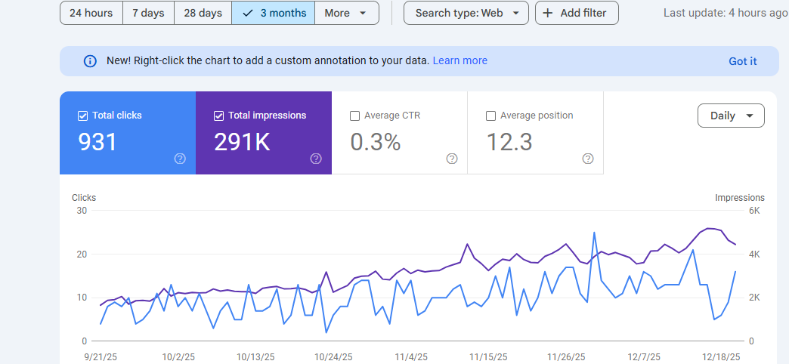
Task: Enable the Average CTR checkbox
Action: 355,116
